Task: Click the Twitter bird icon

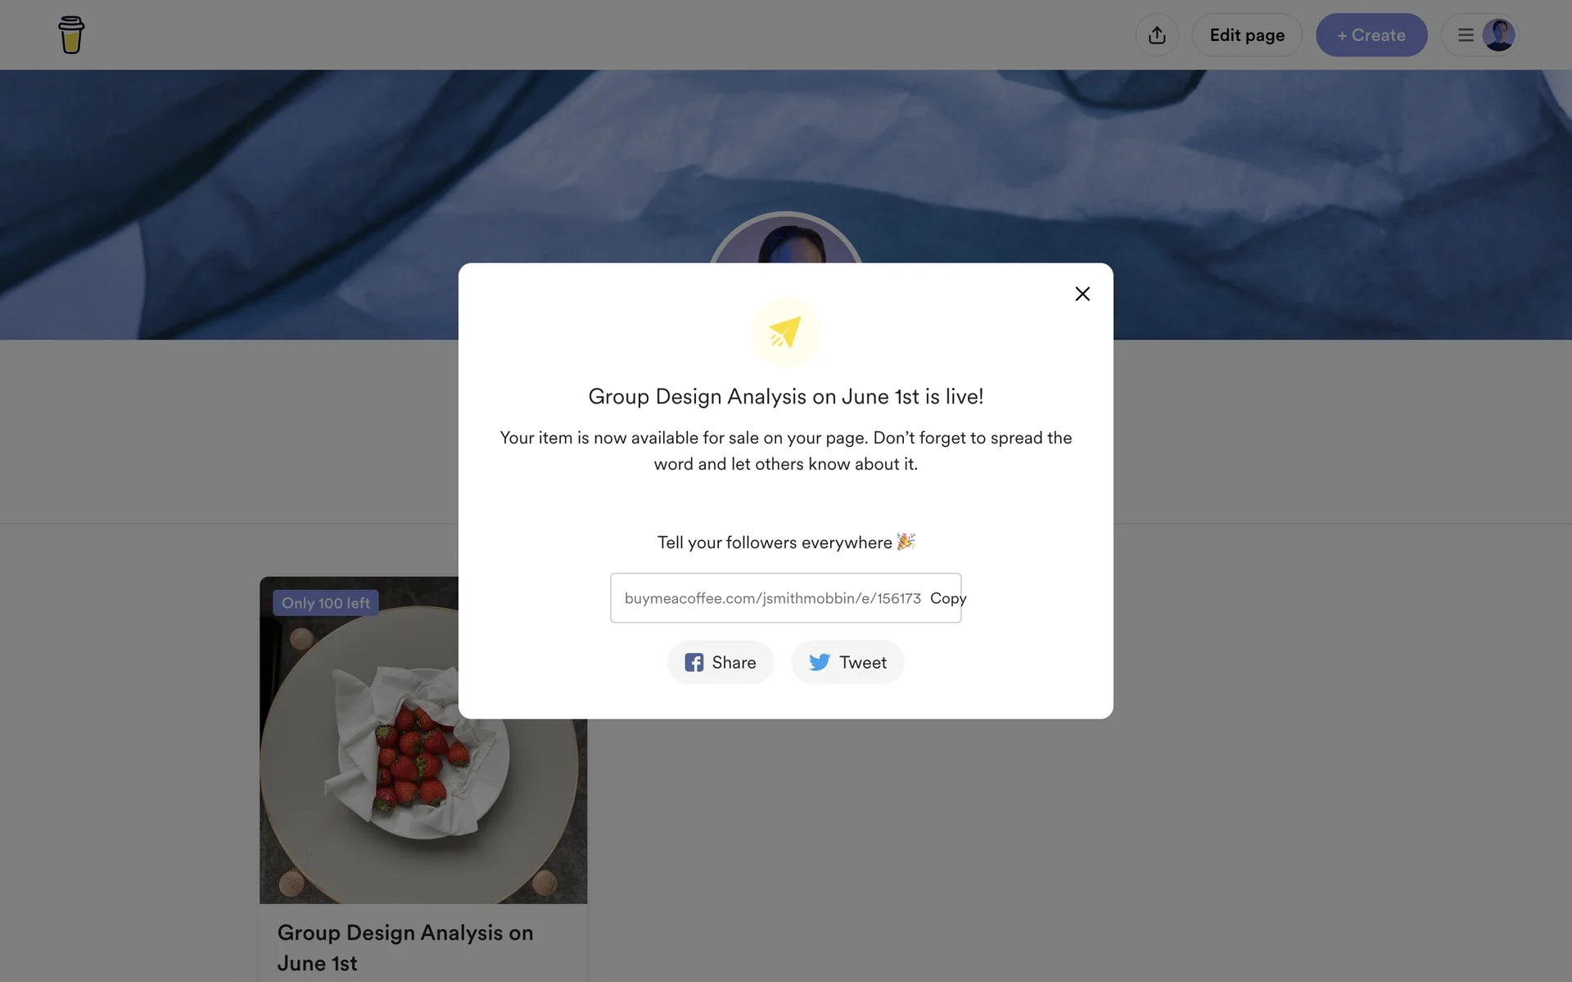Action: (820, 662)
